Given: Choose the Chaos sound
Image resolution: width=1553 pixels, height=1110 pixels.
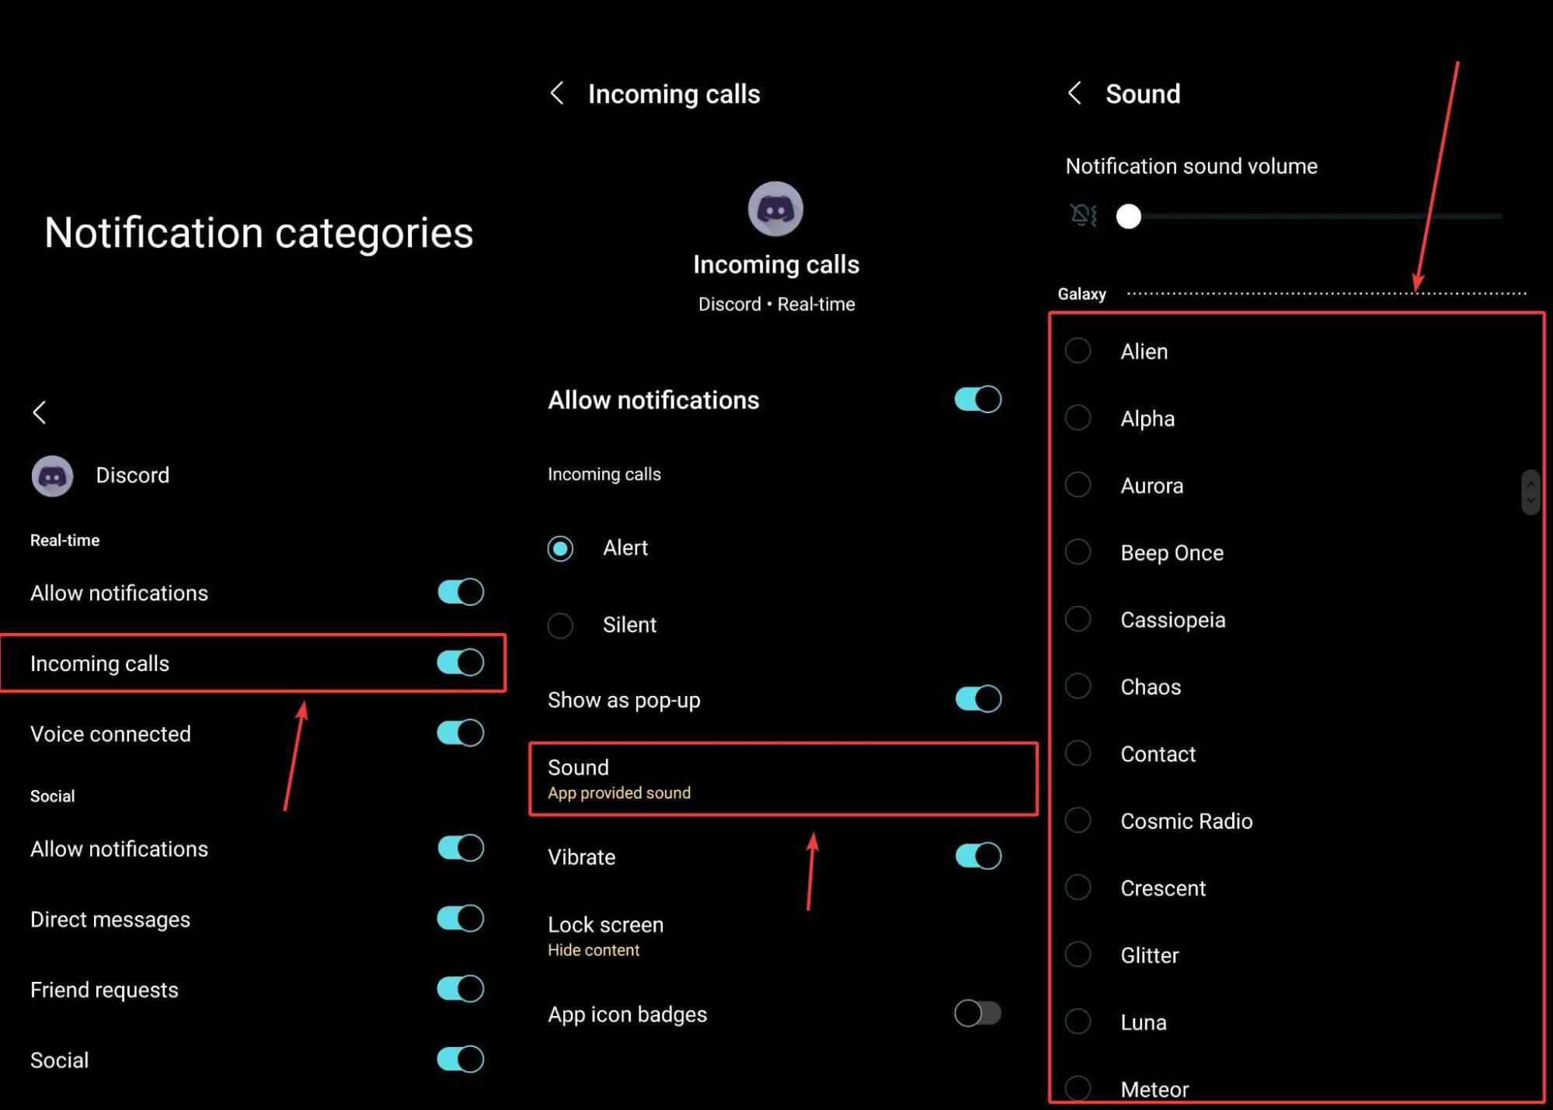Looking at the screenshot, I should click(1078, 686).
